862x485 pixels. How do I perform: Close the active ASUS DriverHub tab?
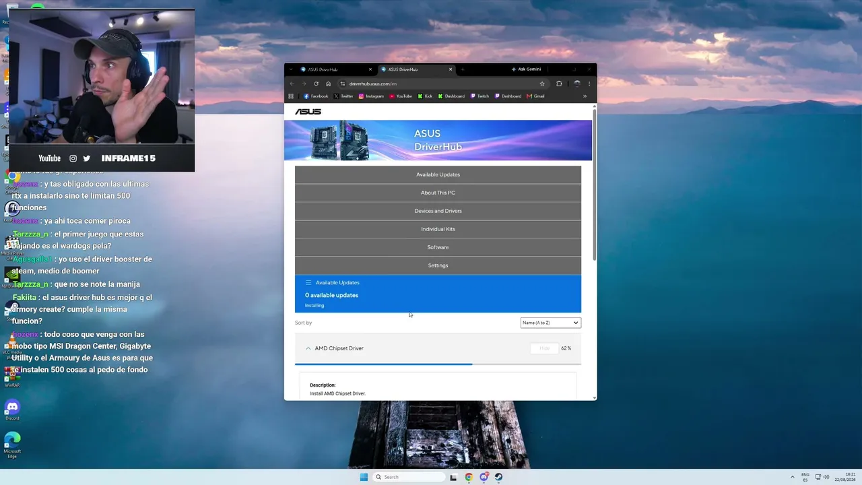coord(451,69)
